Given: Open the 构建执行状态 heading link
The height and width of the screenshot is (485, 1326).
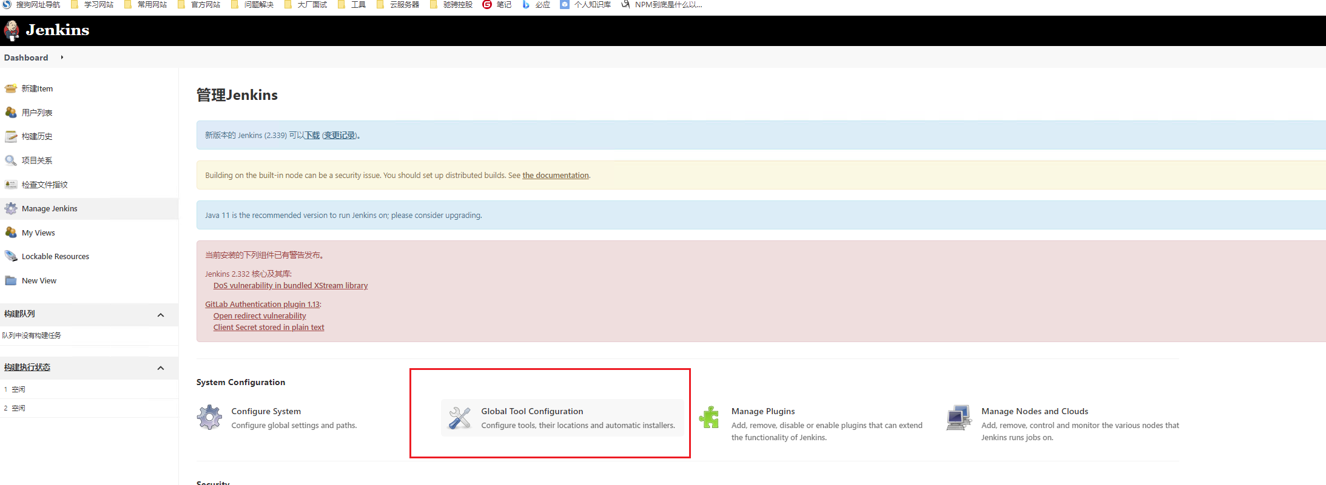Looking at the screenshot, I should [x=27, y=367].
